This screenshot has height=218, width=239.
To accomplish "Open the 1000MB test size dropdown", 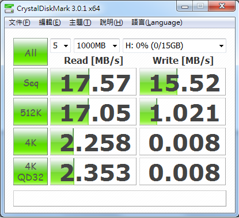I will pos(97,45).
